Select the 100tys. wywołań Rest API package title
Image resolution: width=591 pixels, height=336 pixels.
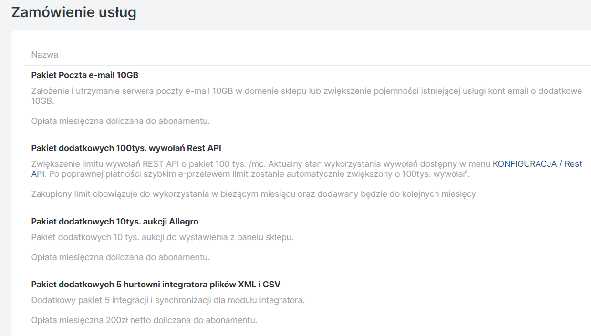126,148
